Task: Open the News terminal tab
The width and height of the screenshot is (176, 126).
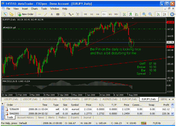Action: click(41, 118)
